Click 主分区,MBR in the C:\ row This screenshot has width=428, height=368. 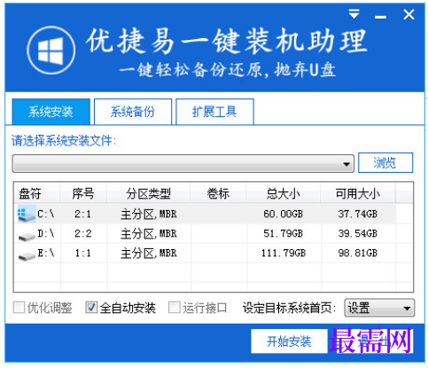pyautogui.click(x=149, y=214)
